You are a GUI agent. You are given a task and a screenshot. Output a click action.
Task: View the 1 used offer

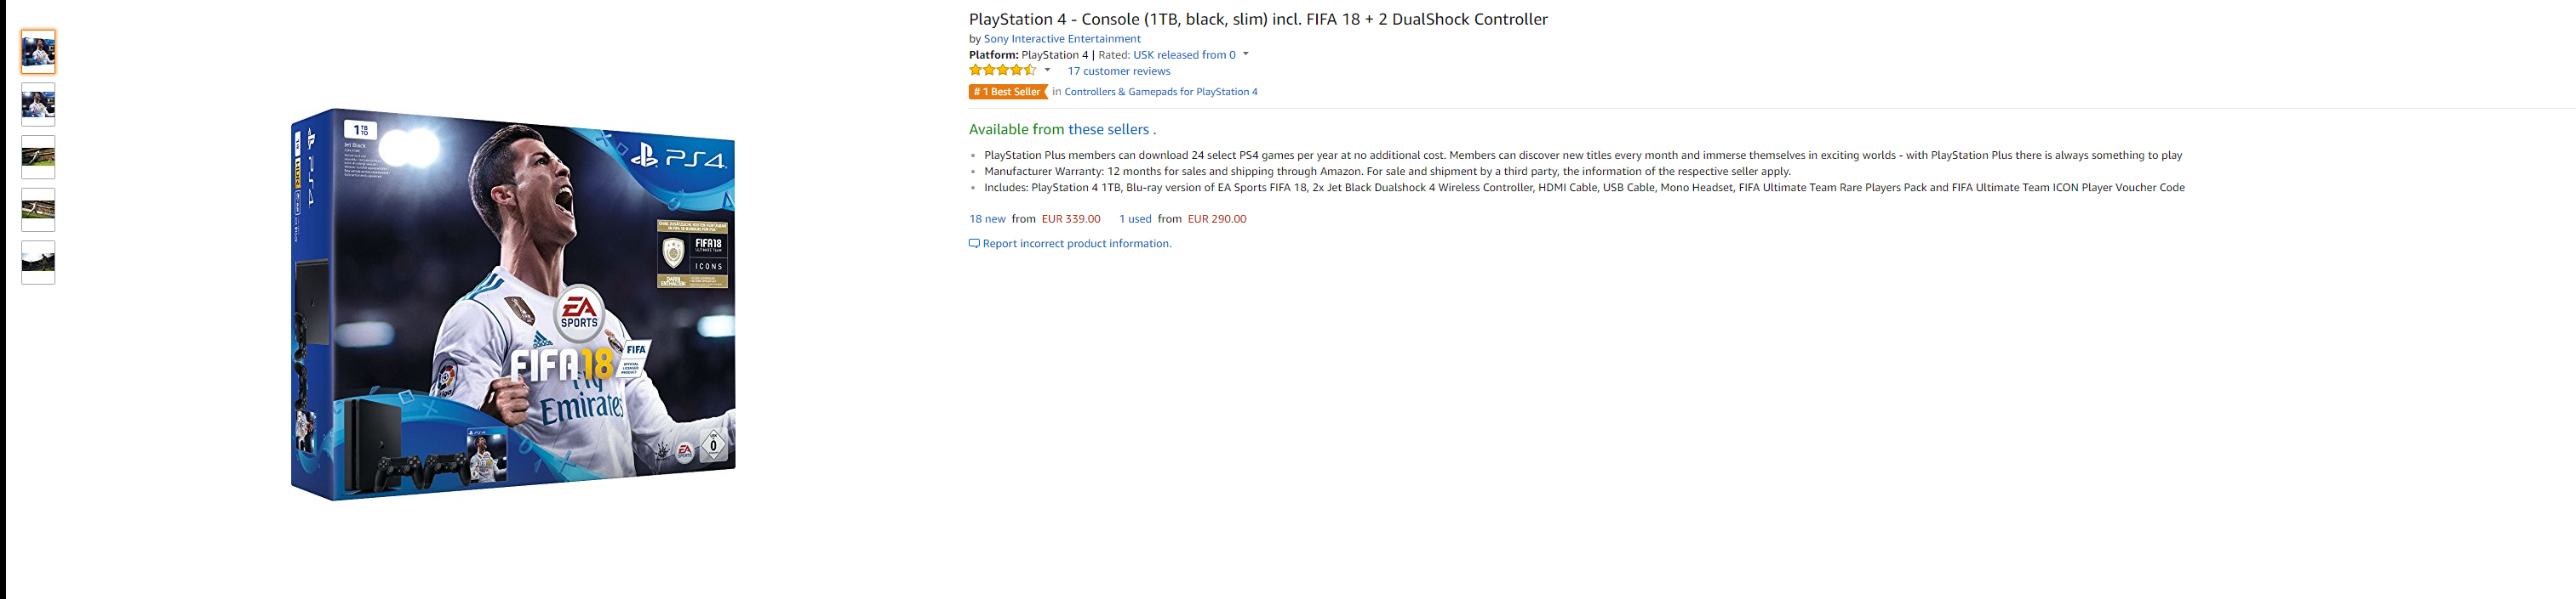coord(1135,218)
